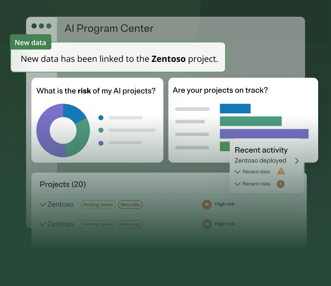Select the High risk flag icon for Zentoso

[207, 204]
